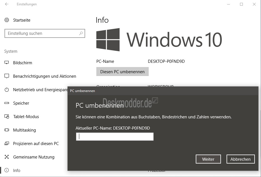Open Startseite settings home
Image resolution: width=261 pixels, height=177 pixels.
click(x=22, y=20)
